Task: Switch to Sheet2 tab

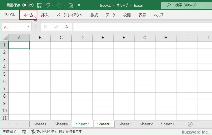Action: pos(146,124)
